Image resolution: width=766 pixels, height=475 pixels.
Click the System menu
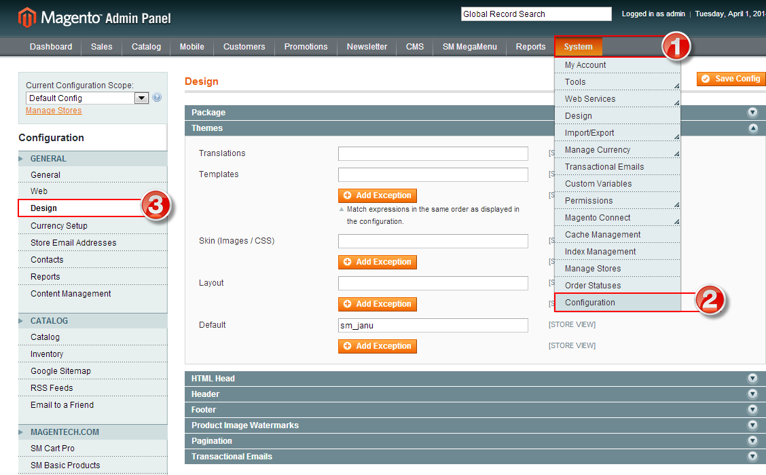click(x=579, y=47)
